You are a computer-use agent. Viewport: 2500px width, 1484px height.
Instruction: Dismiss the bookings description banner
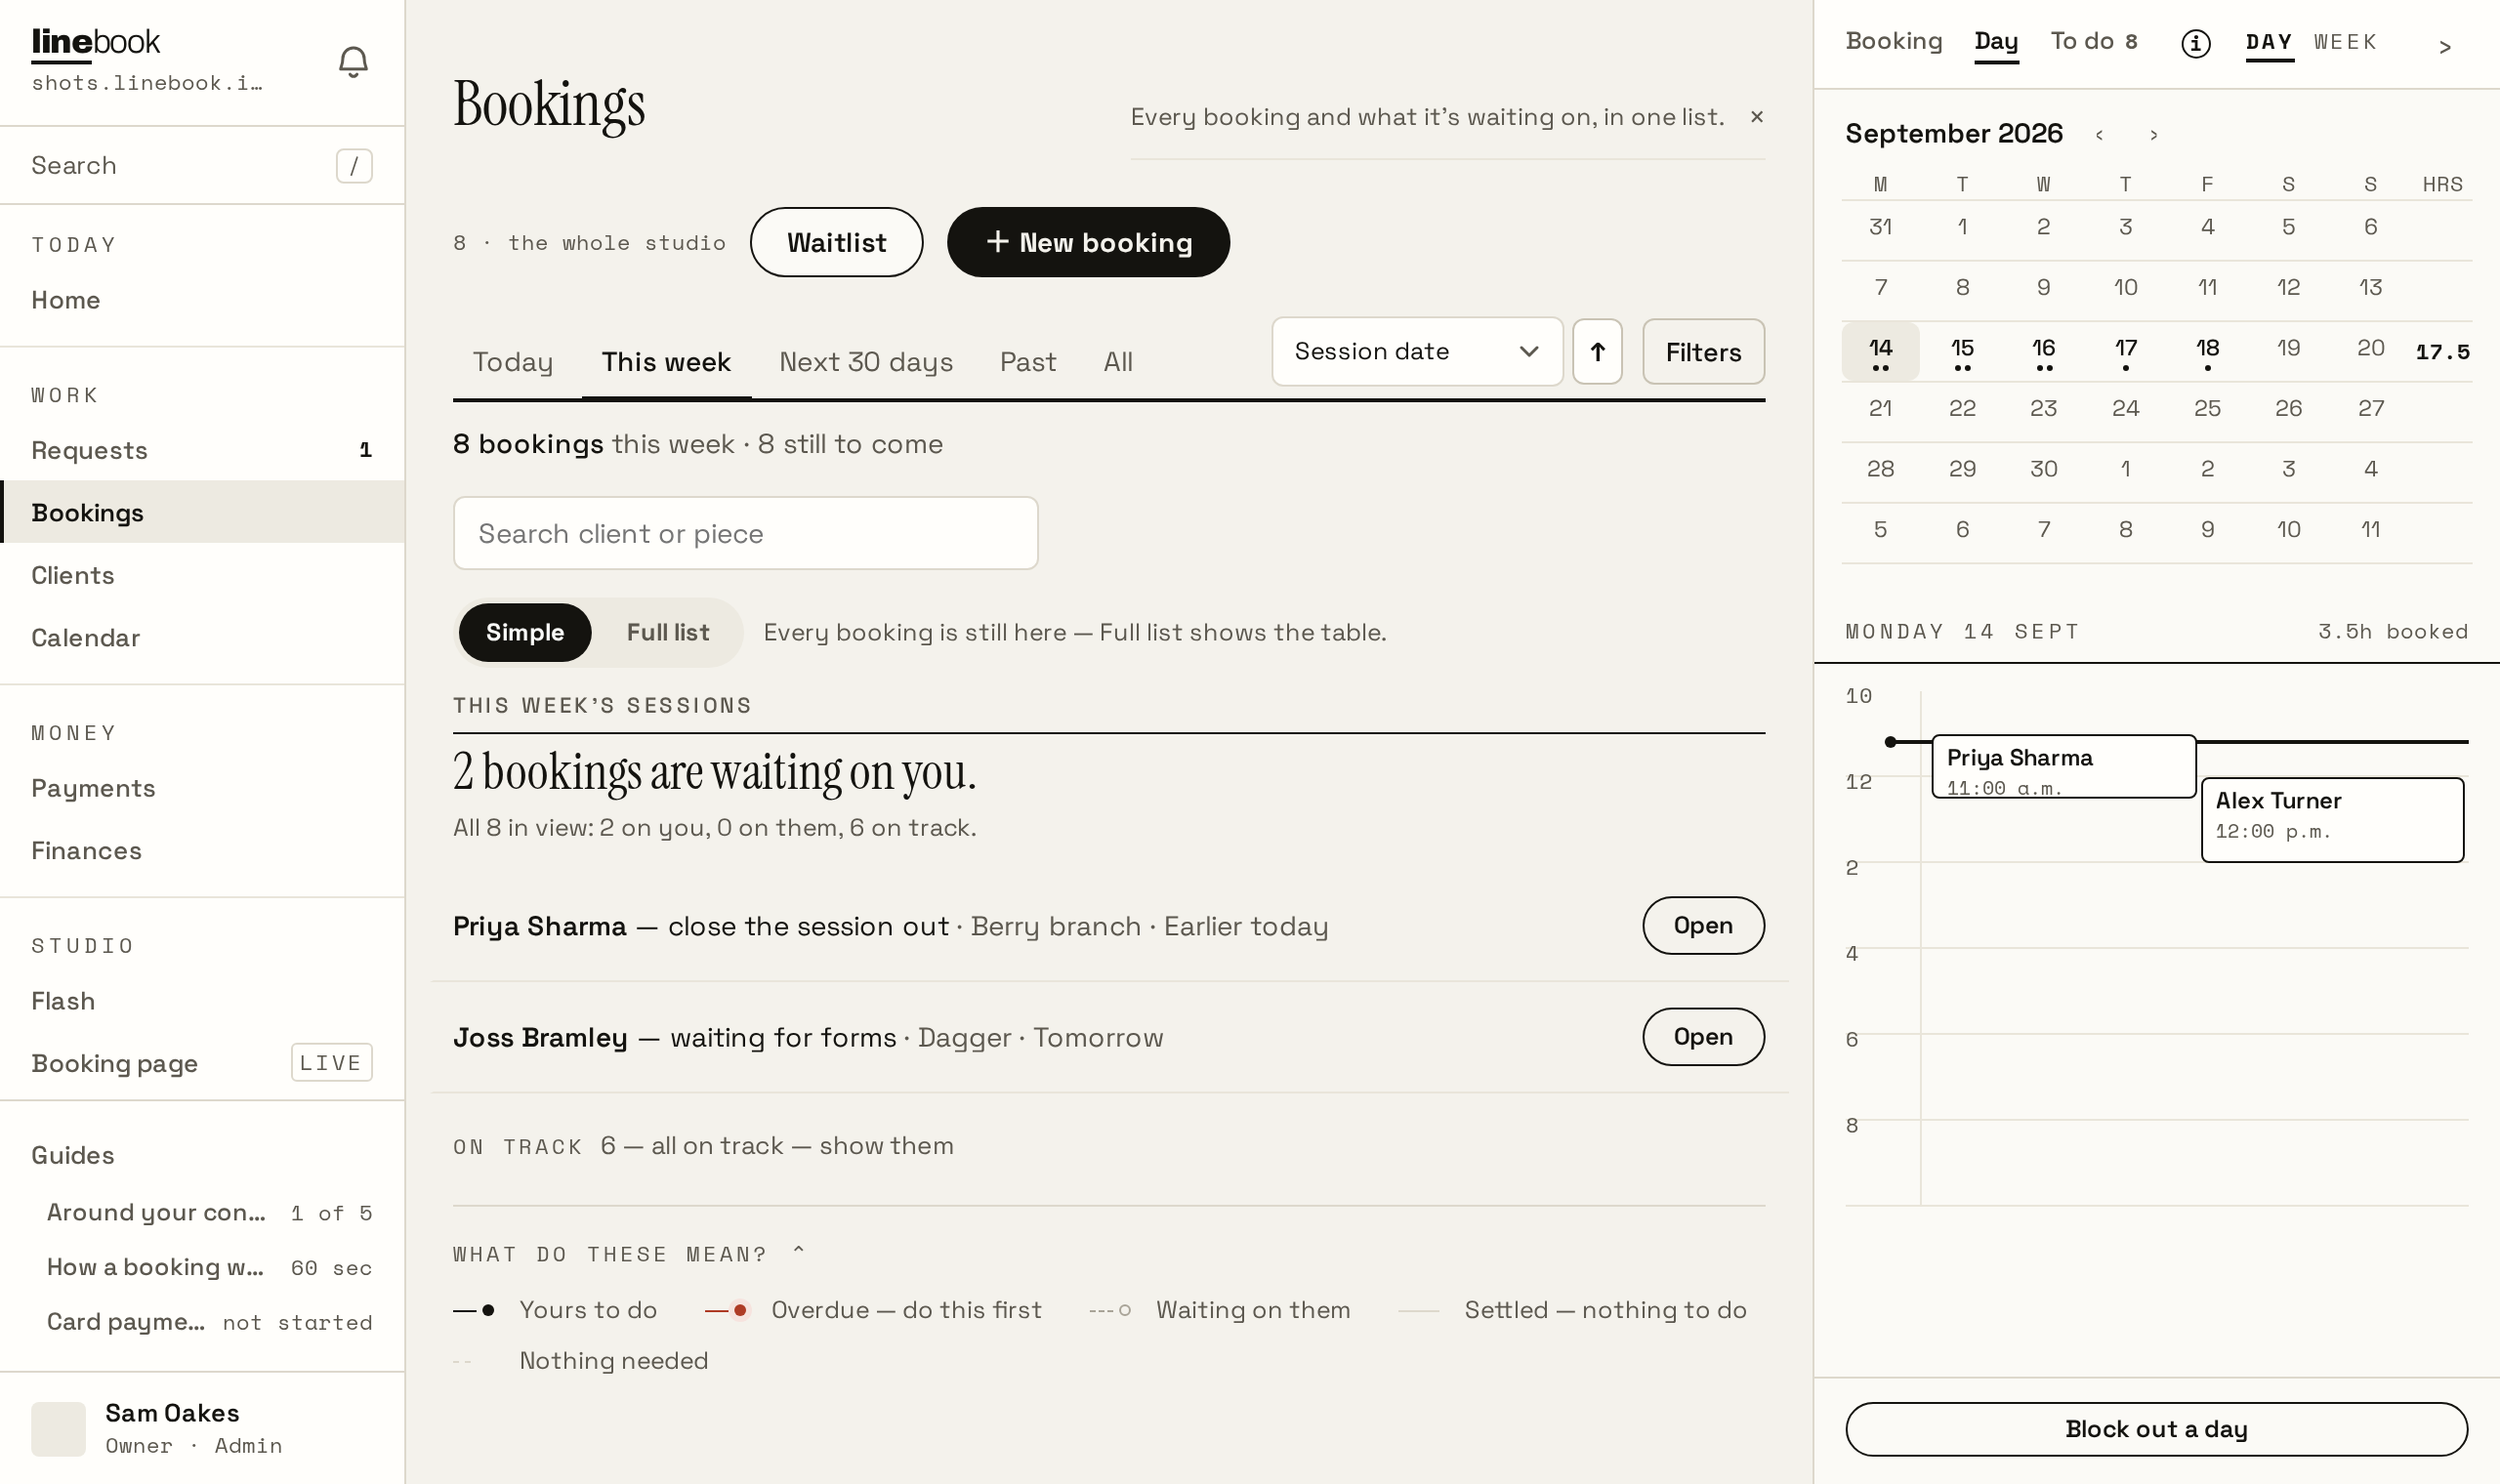click(1756, 117)
